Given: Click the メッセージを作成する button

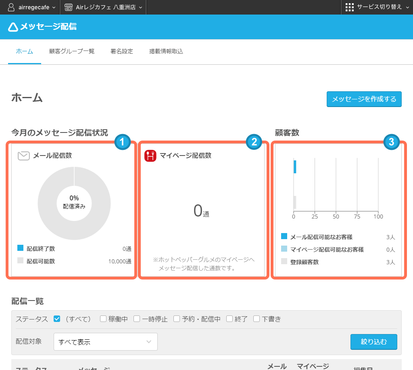Looking at the screenshot, I should (x=363, y=99).
